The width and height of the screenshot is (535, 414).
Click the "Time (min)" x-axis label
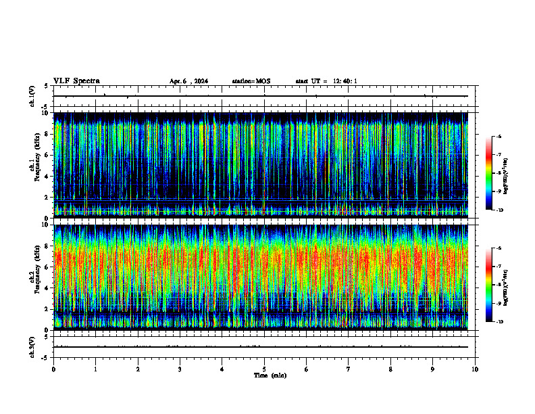(x=270, y=375)
